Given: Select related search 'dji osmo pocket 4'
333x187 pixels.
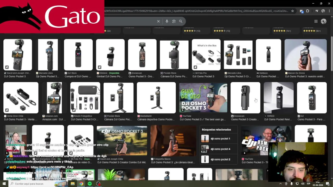Looking at the screenshot, I should (x=219, y=149).
